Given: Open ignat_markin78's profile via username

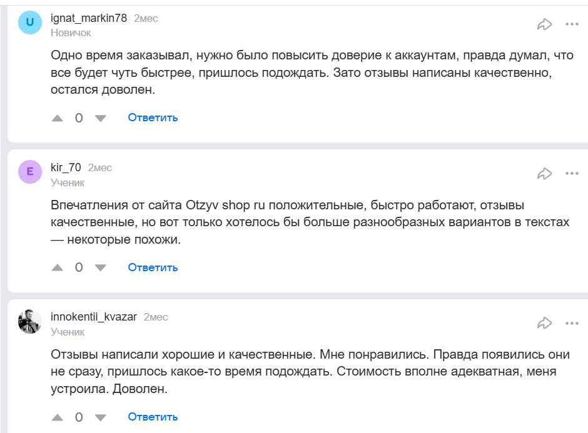Looking at the screenshot, I should [x=88, y=18].
